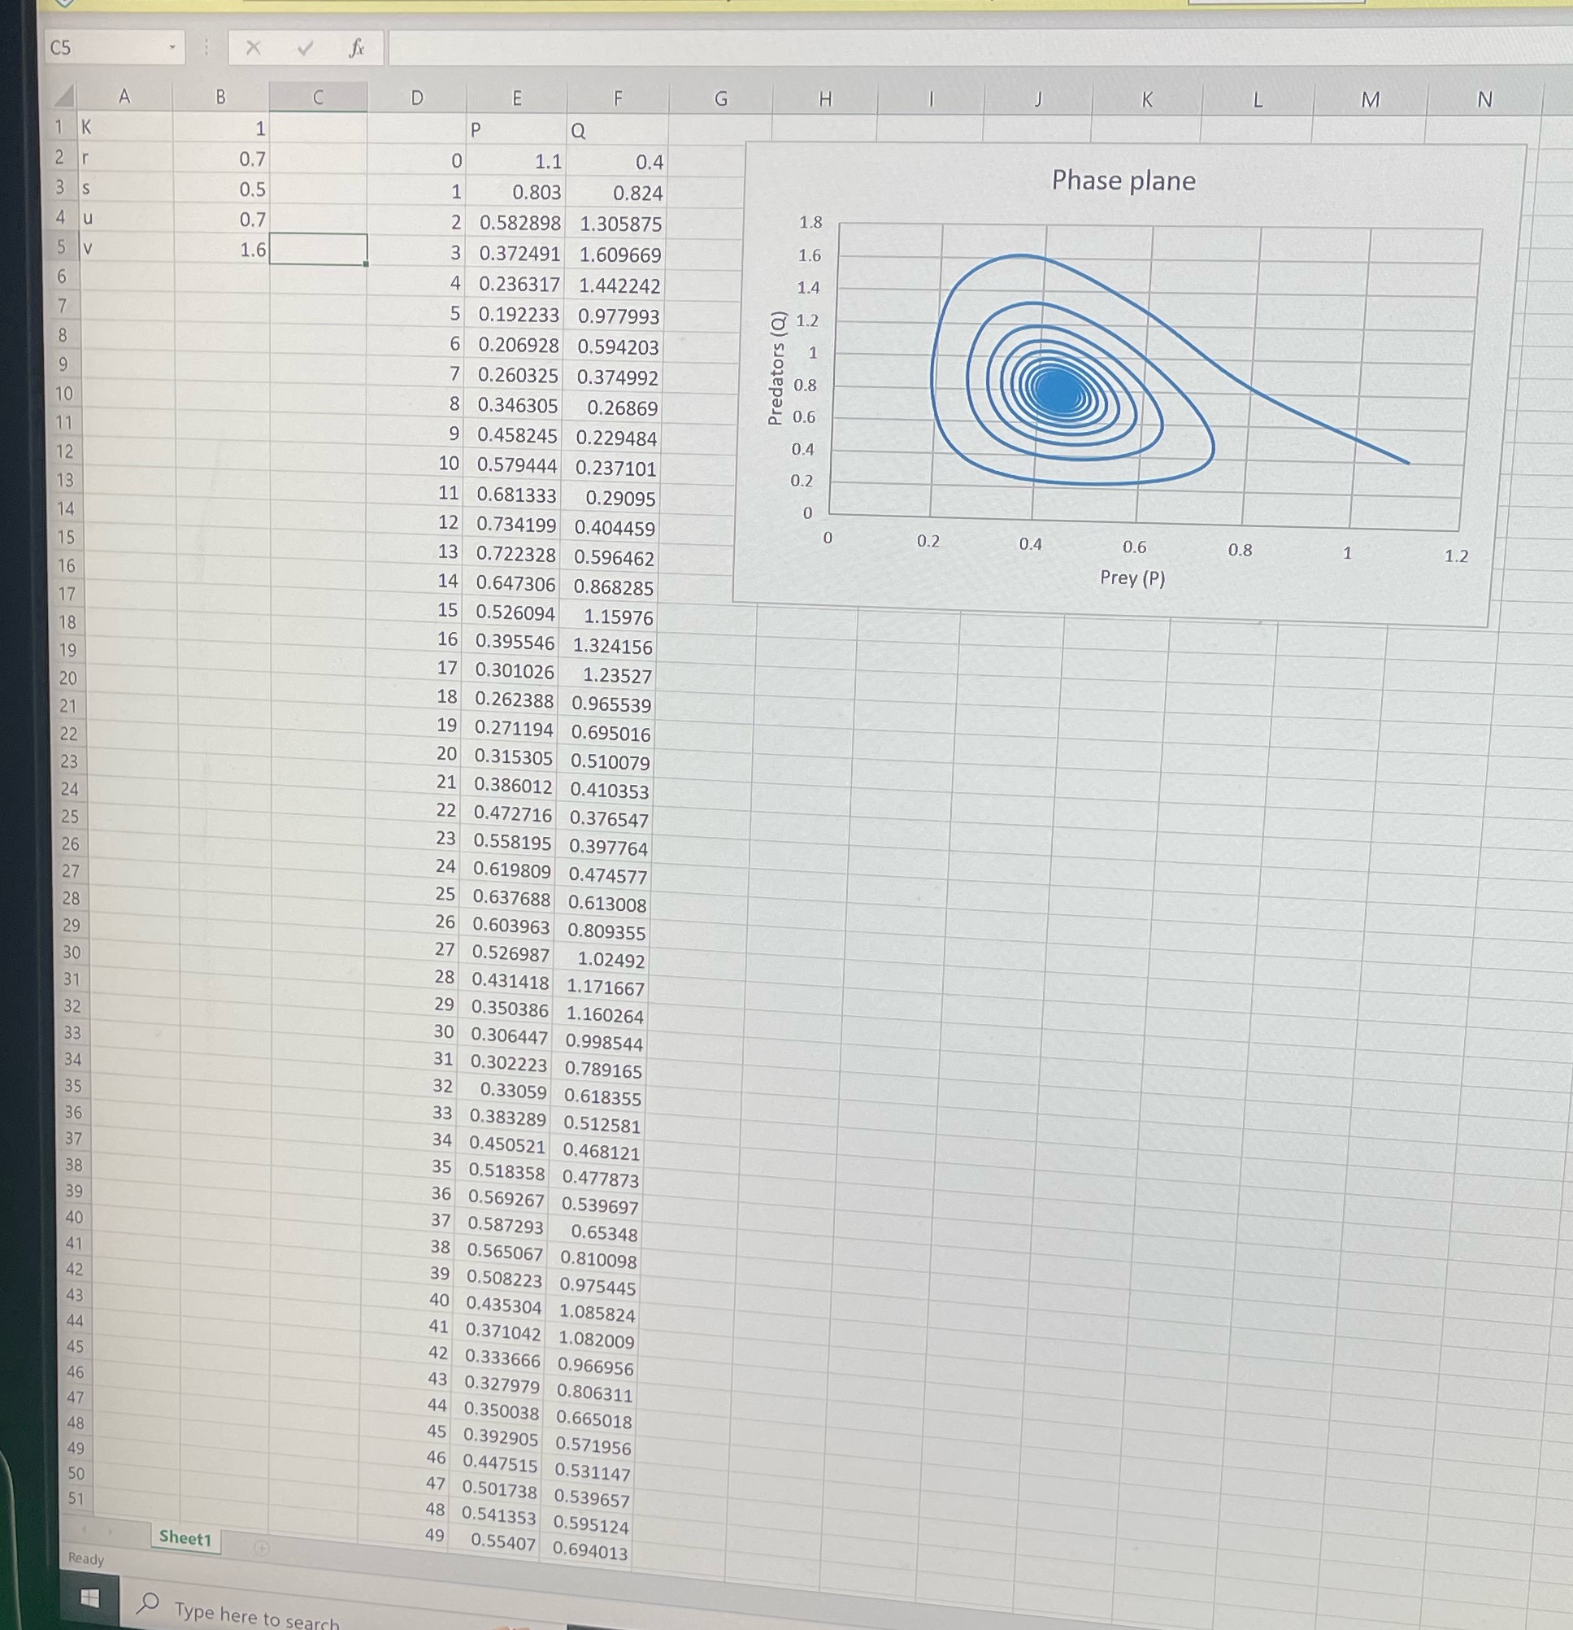Click the Enter checkmark icon in formula bar
This screenshot has height=1630, width=1573.
[x=305, y=49]
